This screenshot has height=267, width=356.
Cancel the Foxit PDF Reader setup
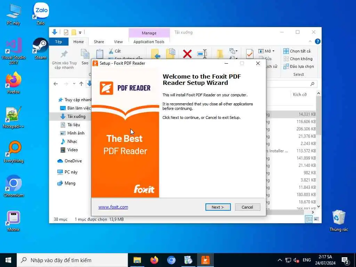tap(247, 207)
